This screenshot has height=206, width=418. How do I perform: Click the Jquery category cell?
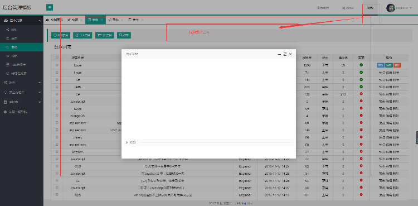(x=77, y=137)
